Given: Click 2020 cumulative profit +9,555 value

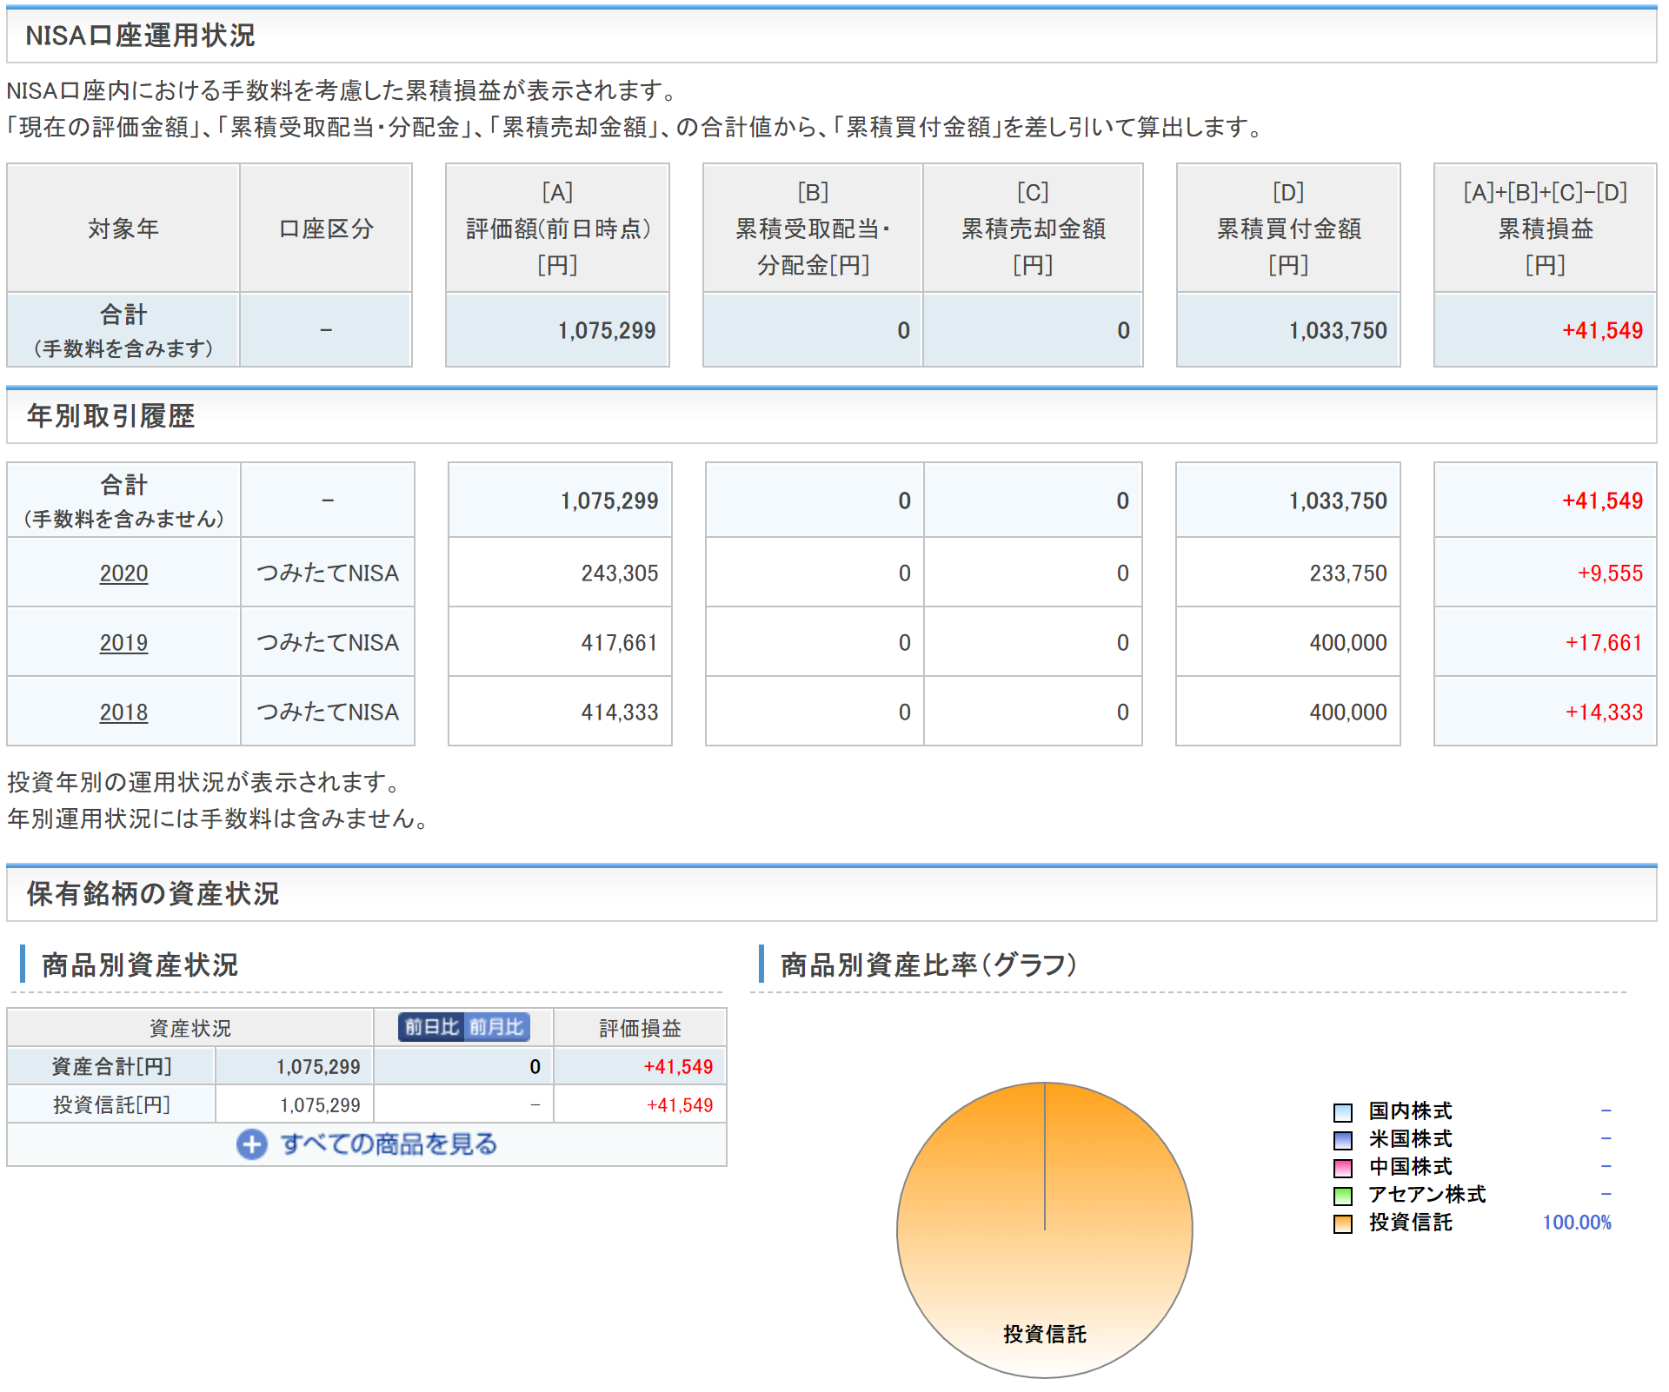Looking at the screenshot, I should point(1610,573).
